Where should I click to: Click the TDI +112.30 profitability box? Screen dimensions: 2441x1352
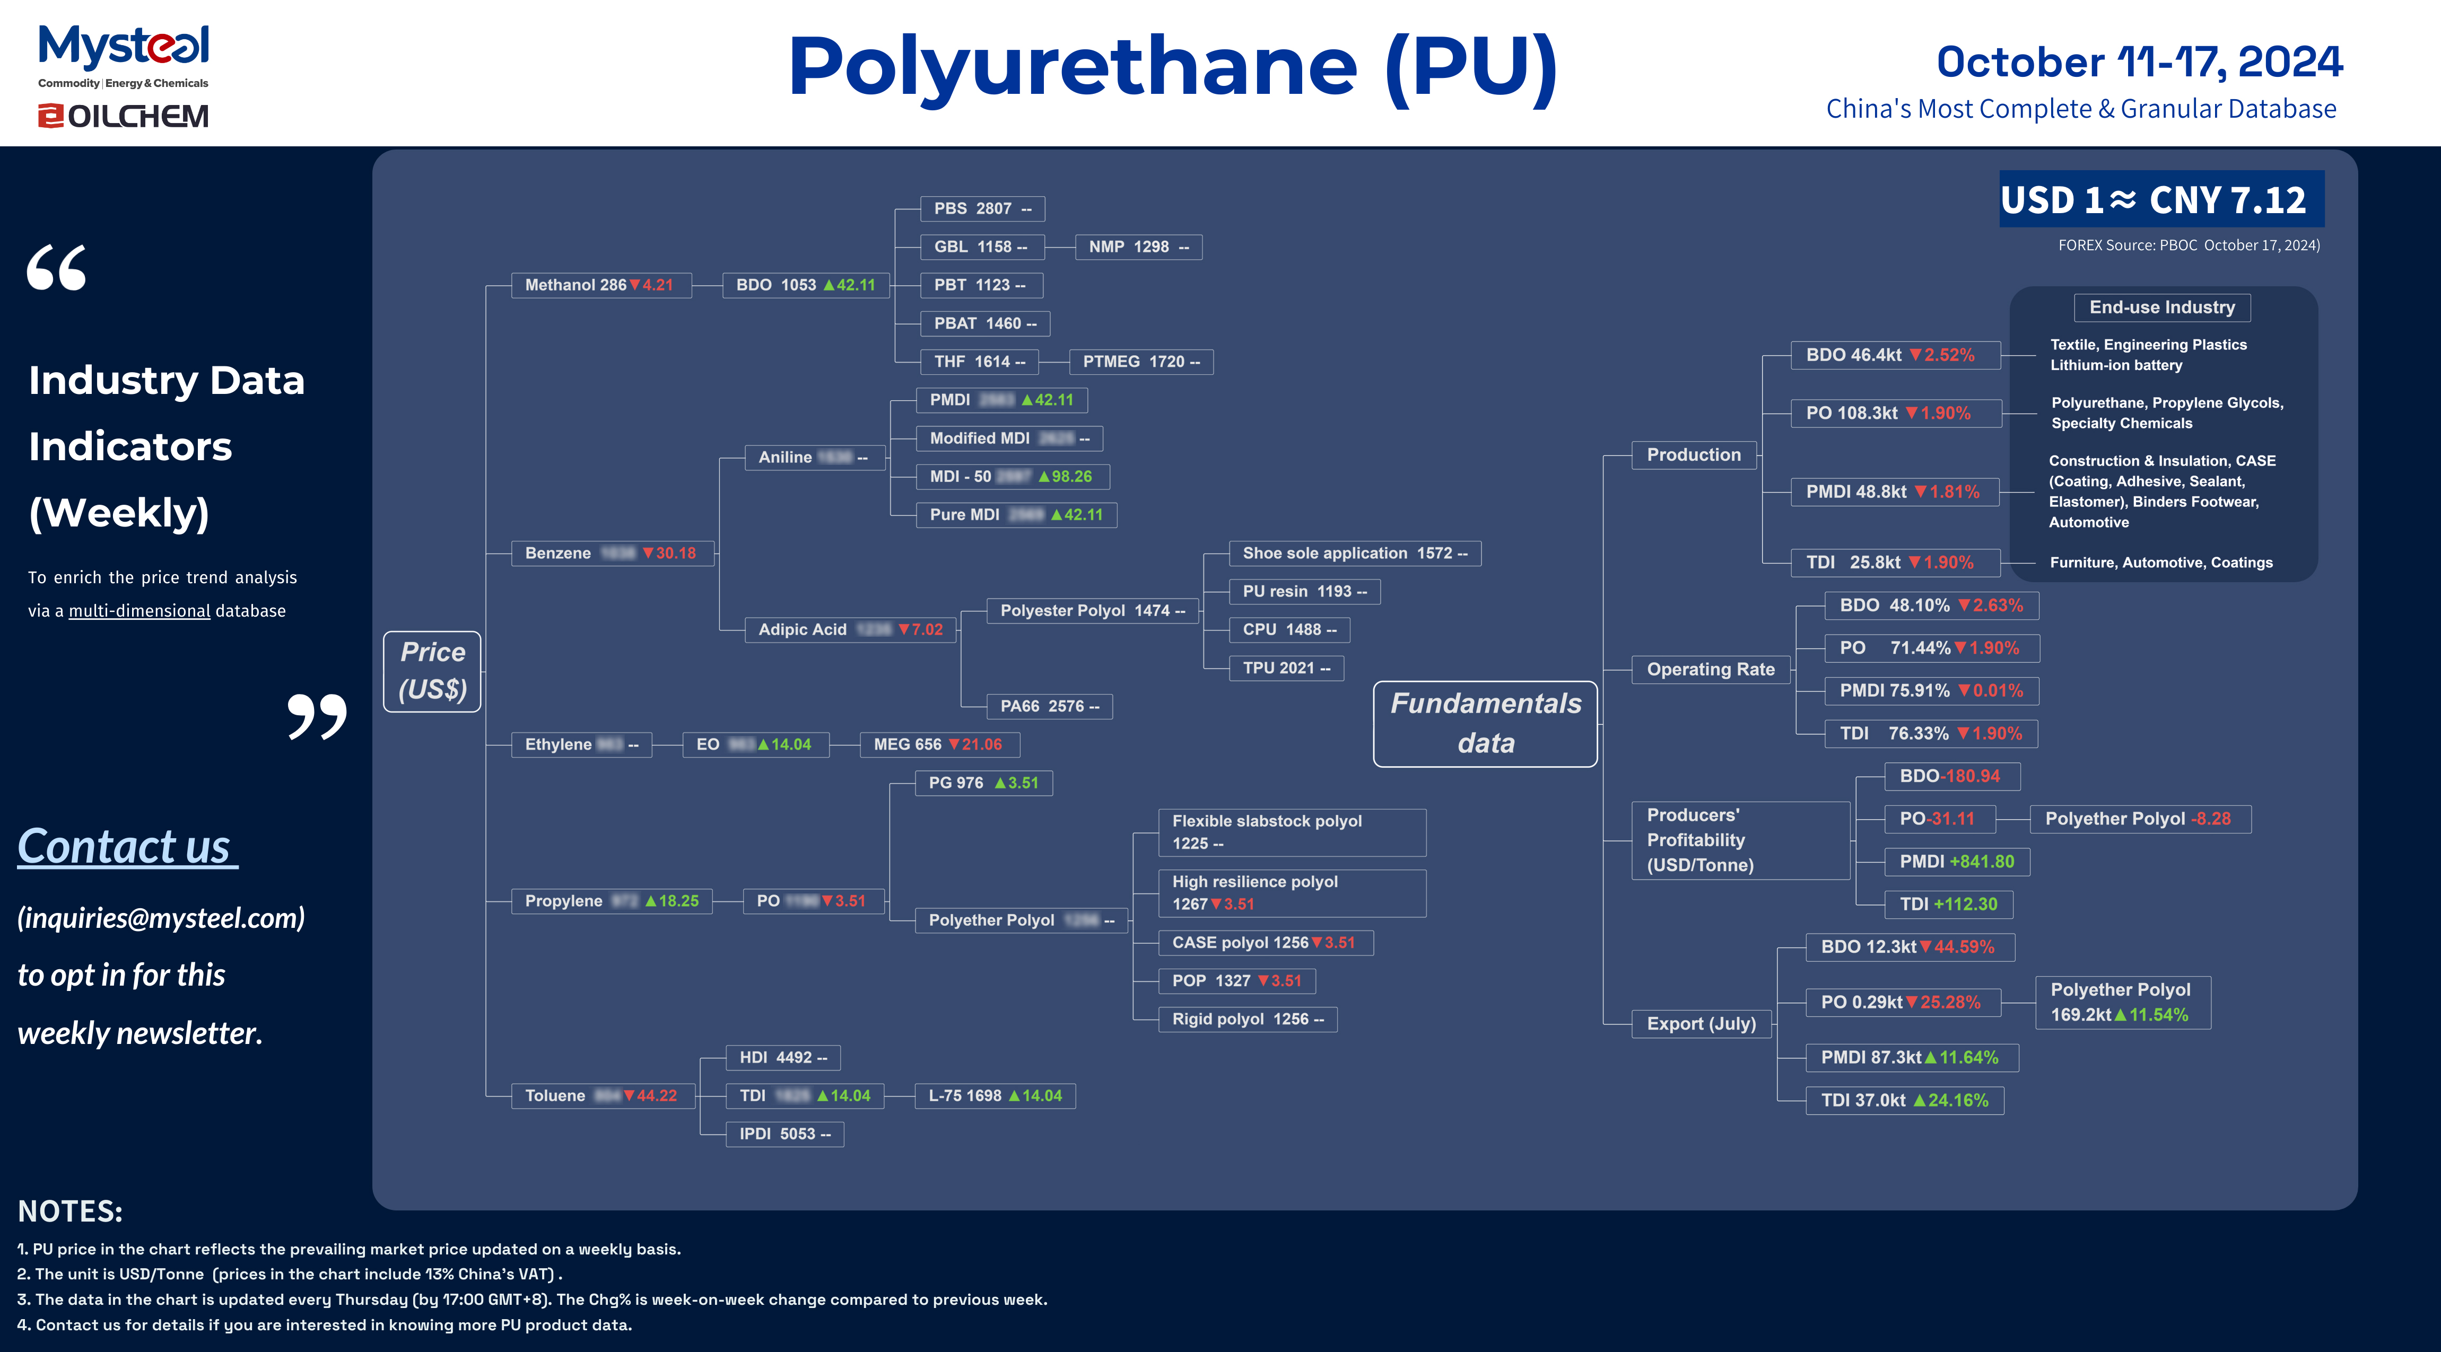tap(1949, 905)
